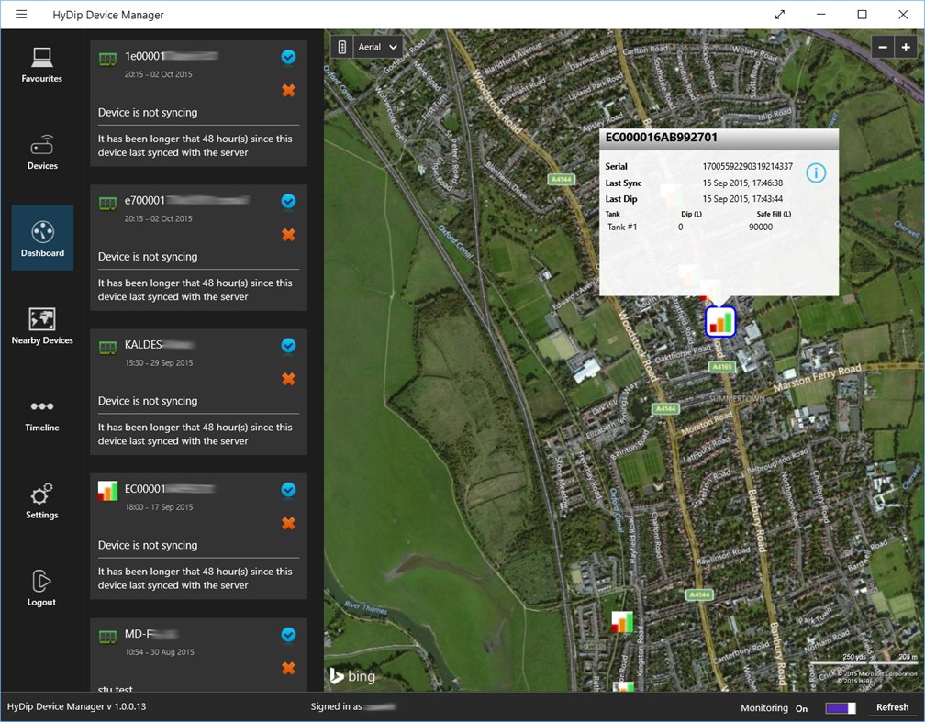Click the 'Signed in as' status text
Viewport: 925px width, 722px height.
tap(336, 706)
